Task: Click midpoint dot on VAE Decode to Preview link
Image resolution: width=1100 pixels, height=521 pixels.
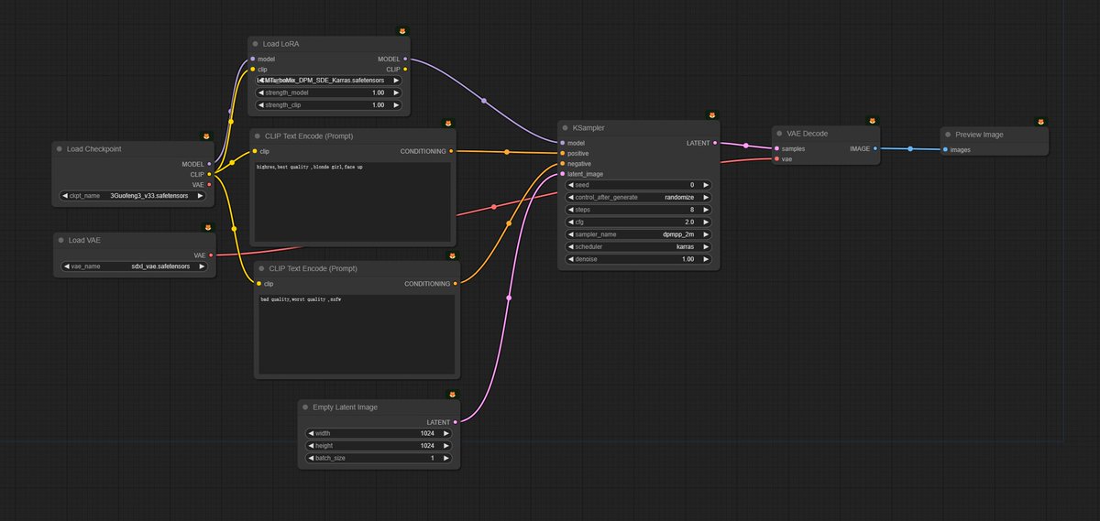Action: coord(909,148)
